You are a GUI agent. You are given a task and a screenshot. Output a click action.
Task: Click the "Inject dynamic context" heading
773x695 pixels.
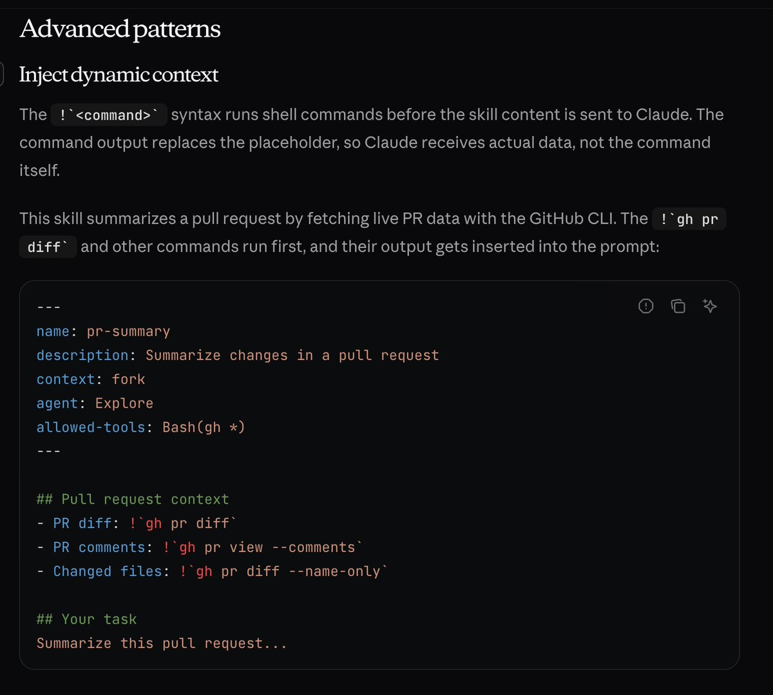[119, 75]
